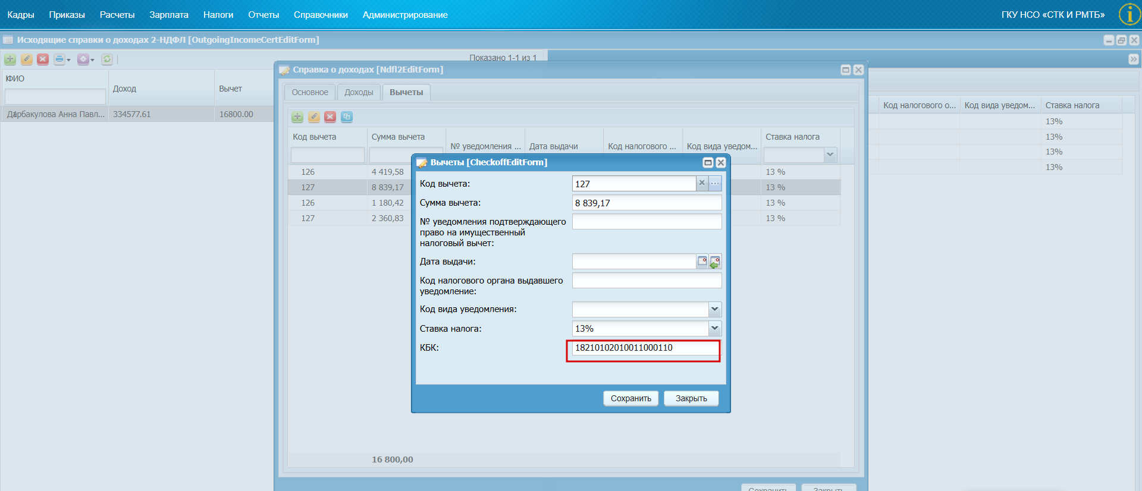Edit the selected certificate in main toolbar
This screenshot has height=491, width=1142.
click(27, 59)
